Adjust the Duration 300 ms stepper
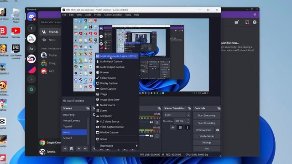Image resolution: width=292 pixels, height=164 pixels. click(x=188, y=121)
